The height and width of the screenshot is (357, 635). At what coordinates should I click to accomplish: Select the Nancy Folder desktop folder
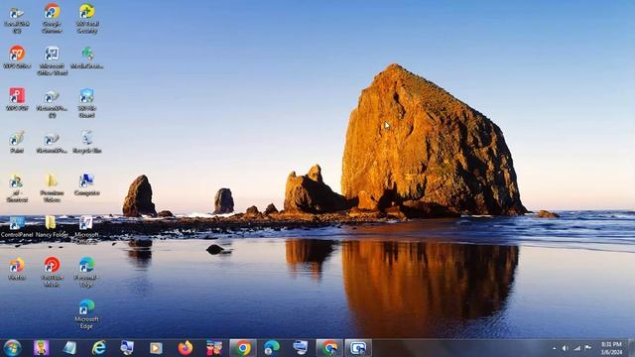pos(52,227)
